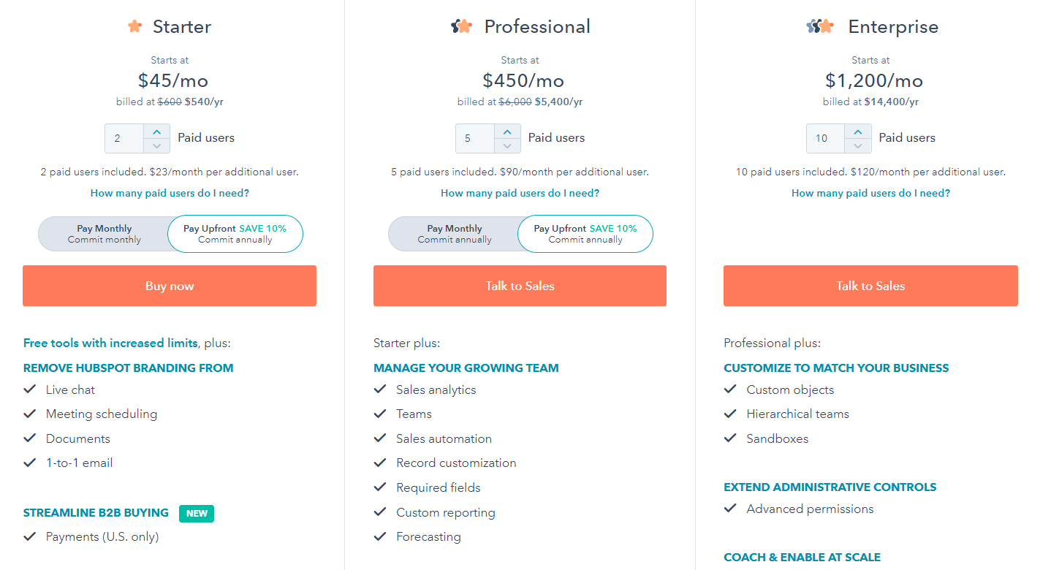Open Professional's paid users help link

[x=520, y=192]
